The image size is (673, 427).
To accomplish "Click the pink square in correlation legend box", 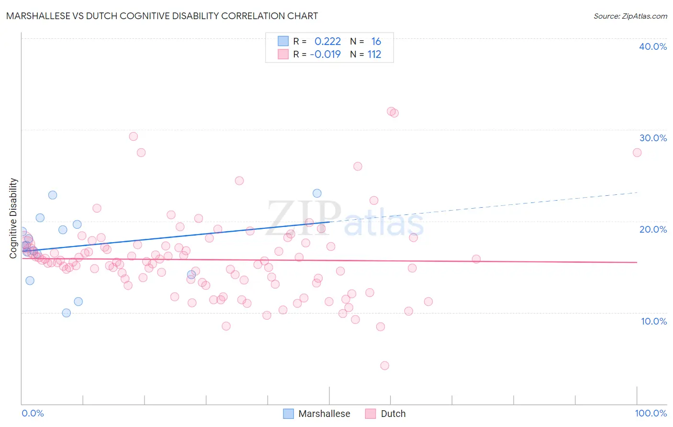I will point(283,54).
